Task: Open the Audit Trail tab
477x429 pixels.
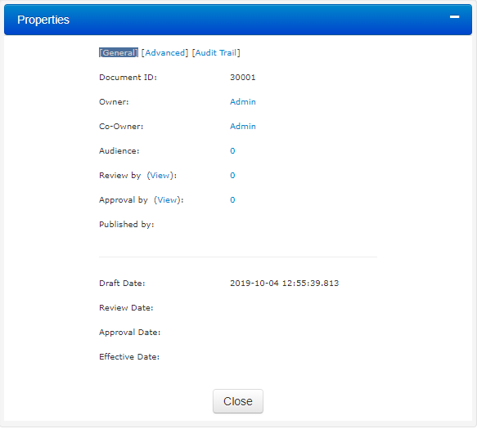Action: 216,53
